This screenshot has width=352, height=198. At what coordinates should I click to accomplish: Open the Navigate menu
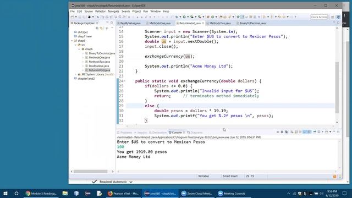[x=114, y=11]
